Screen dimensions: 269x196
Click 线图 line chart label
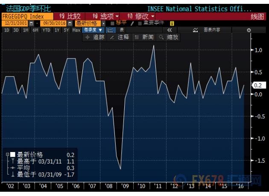pos(257,17)
